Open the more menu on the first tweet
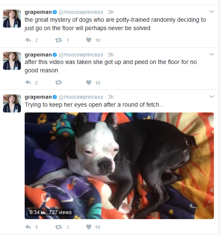 pyautogui.click(x=211, y=12)
